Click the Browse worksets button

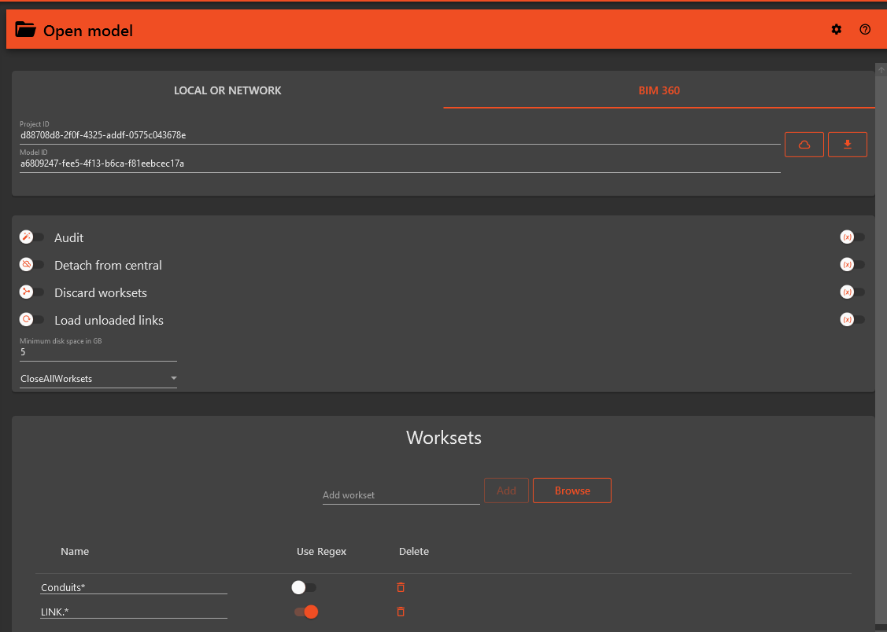571,491
